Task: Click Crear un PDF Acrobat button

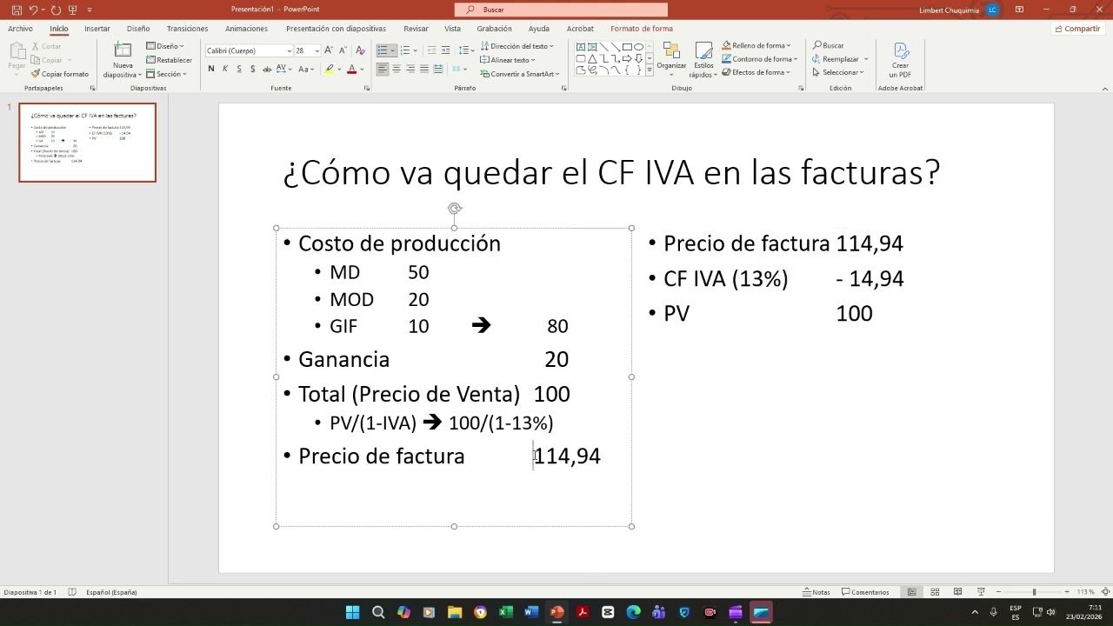Action: point(900,59)
